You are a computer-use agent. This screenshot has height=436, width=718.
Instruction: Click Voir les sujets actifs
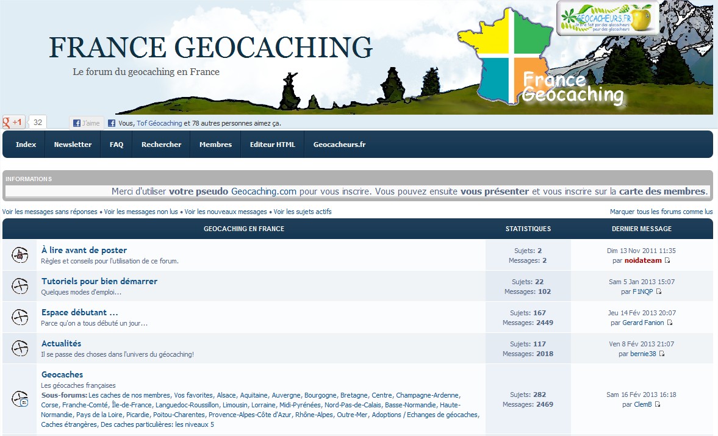[x=302, y=212]
